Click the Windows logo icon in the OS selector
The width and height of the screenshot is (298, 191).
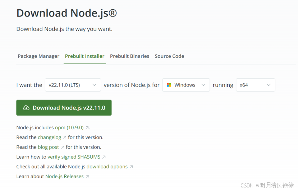tap(169, 85)
